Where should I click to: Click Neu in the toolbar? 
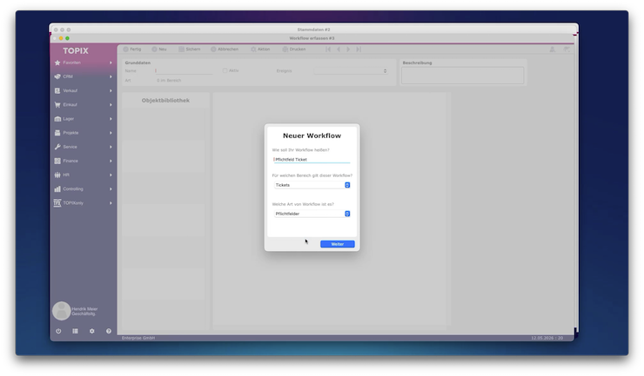159,49
